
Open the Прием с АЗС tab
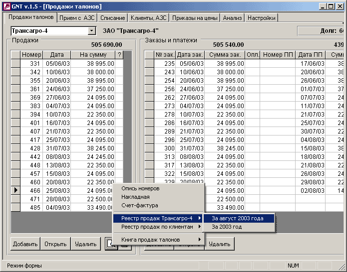[77, 18]
